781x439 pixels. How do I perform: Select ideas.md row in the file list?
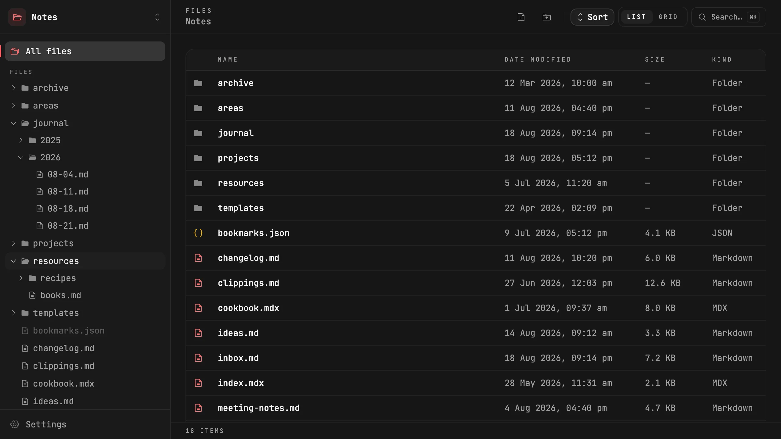[x=476, y=333]
